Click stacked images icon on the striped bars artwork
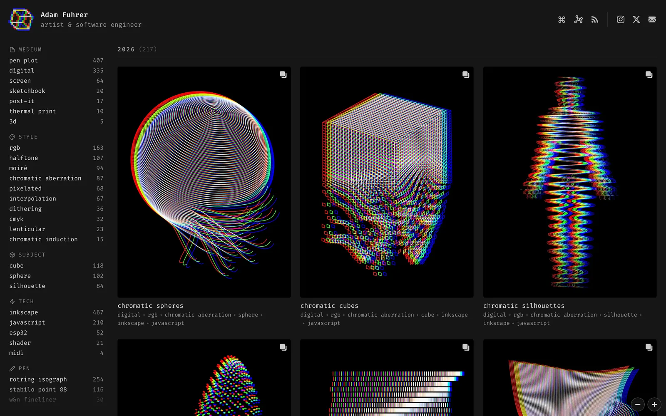The height and width of the screenshot is (416, 666). click(x=466, y=347)
